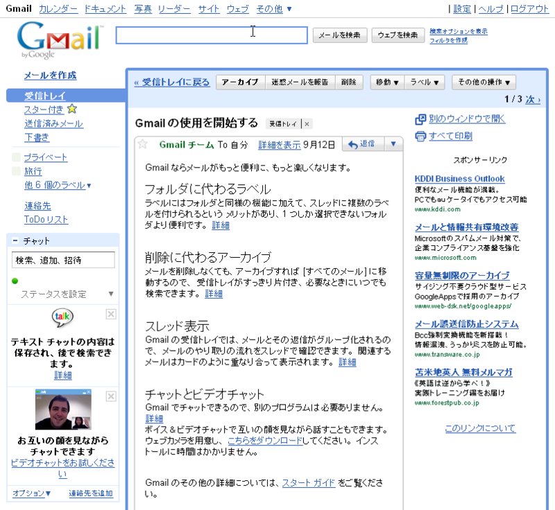
Task: Open ToDo リスト link
Action: pos(46,220)
